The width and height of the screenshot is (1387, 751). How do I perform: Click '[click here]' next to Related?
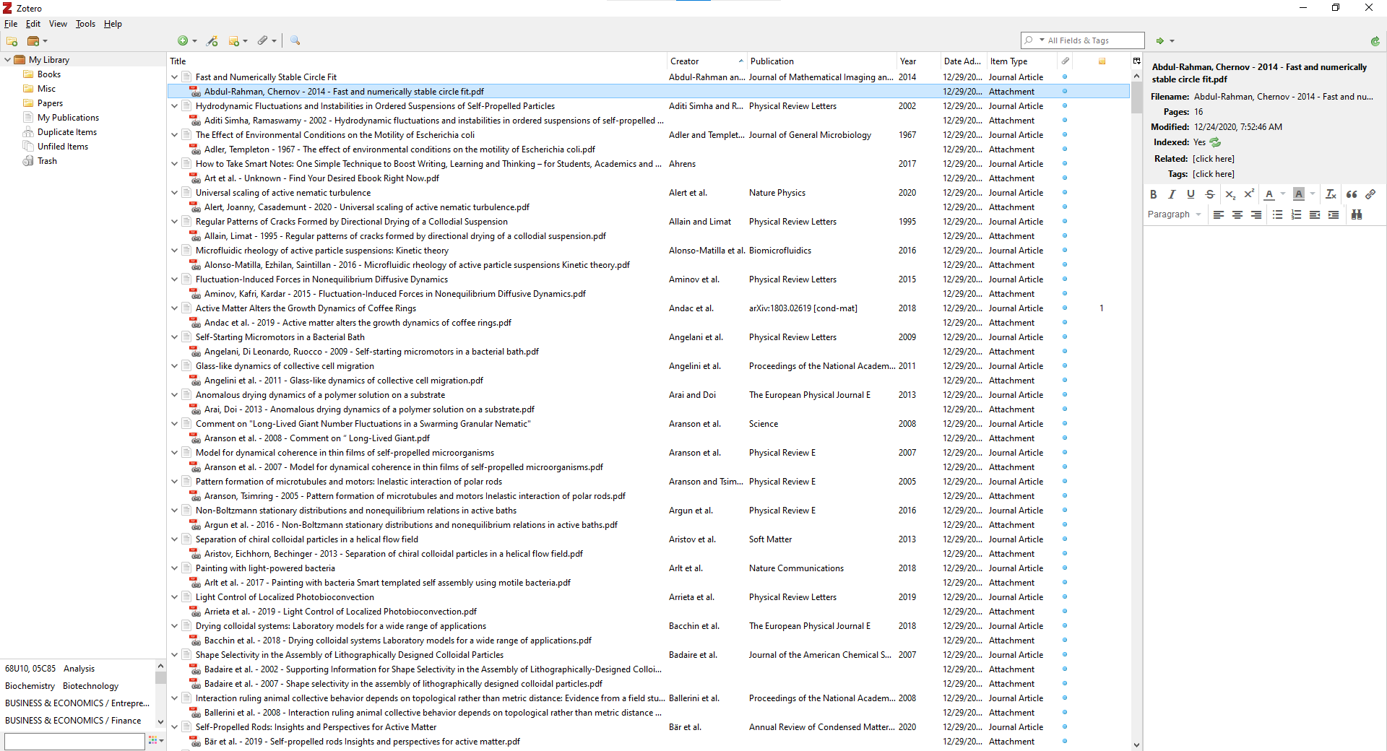(x=1214, y=159)
